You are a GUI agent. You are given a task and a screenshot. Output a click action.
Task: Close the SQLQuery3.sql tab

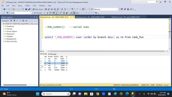pyautogui.click(x=73, y=17)
